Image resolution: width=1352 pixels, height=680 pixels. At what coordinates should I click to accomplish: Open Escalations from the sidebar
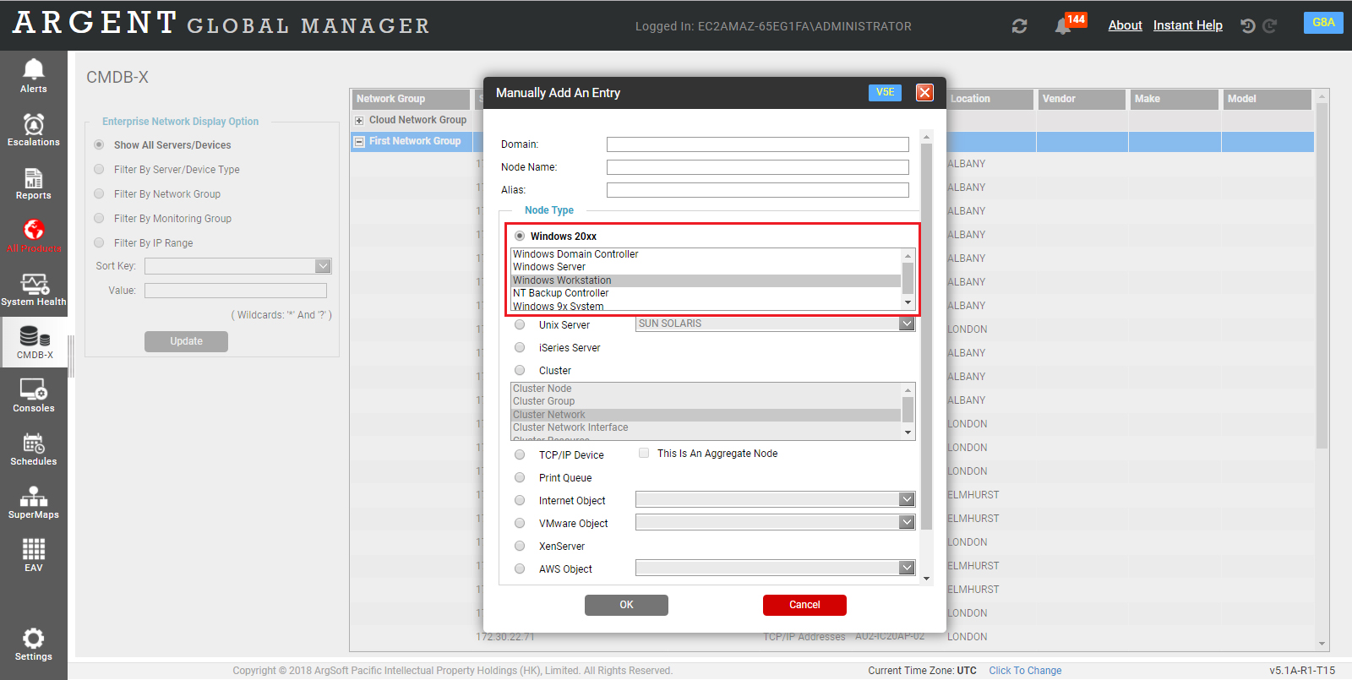[34, 129]
